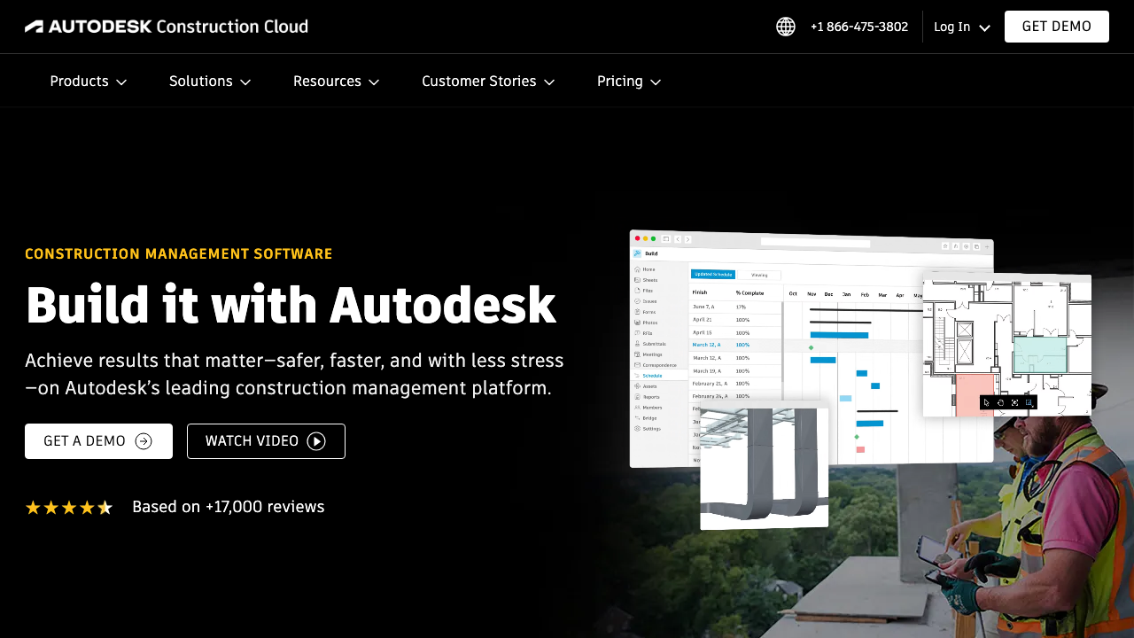Click the "CONSTRUCTION MANAGEMENT SOFTWARE" label

pos(179,254)
